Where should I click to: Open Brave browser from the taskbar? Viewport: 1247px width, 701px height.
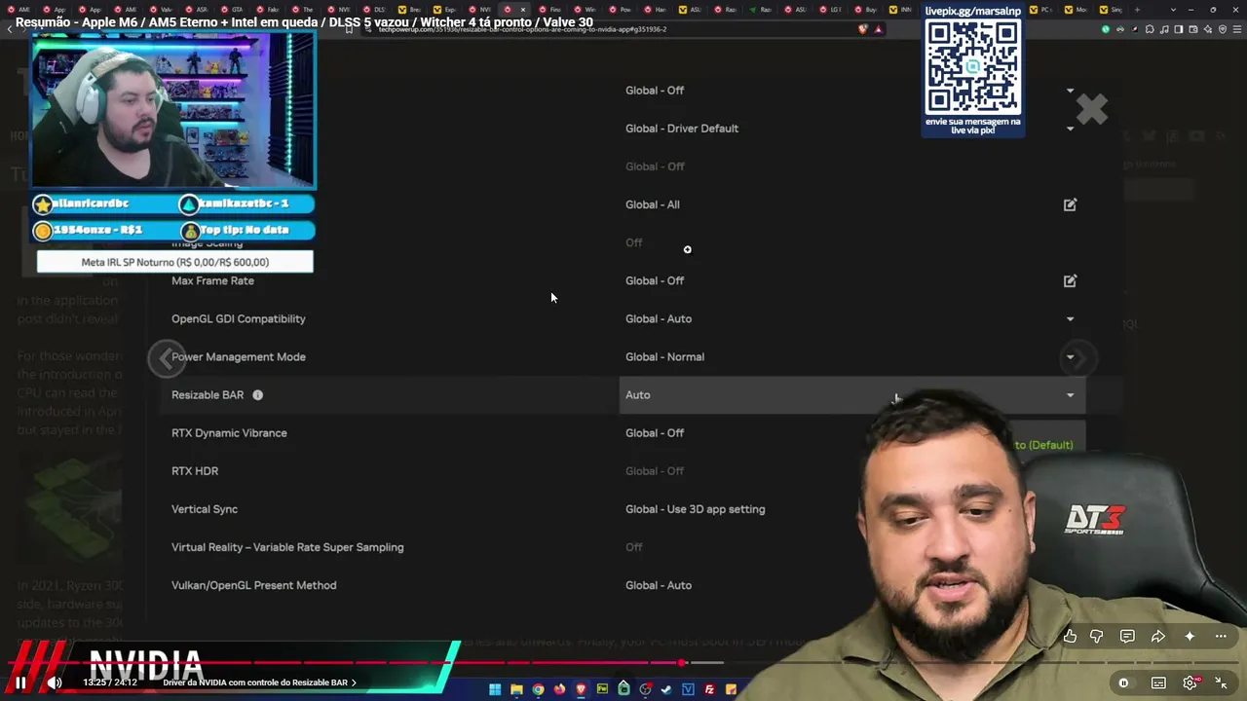tap(581, 690)
